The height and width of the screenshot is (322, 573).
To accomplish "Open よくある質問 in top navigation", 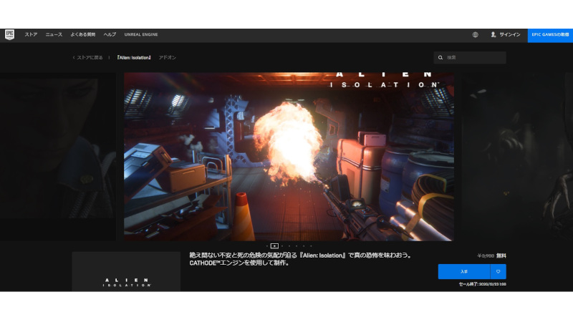I will [x=83, y=34].
